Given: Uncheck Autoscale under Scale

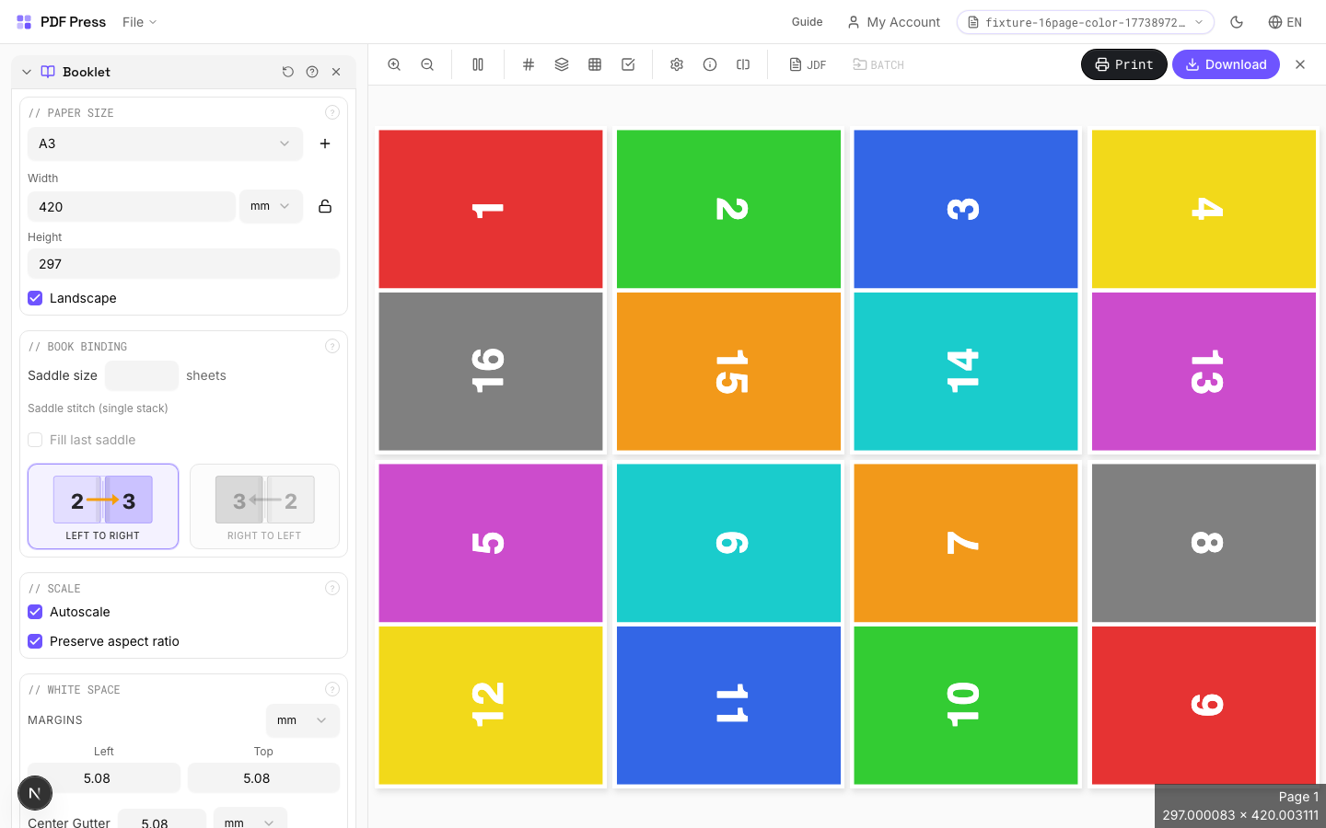Looking at the screenshot, I should (x=35, y=612).
